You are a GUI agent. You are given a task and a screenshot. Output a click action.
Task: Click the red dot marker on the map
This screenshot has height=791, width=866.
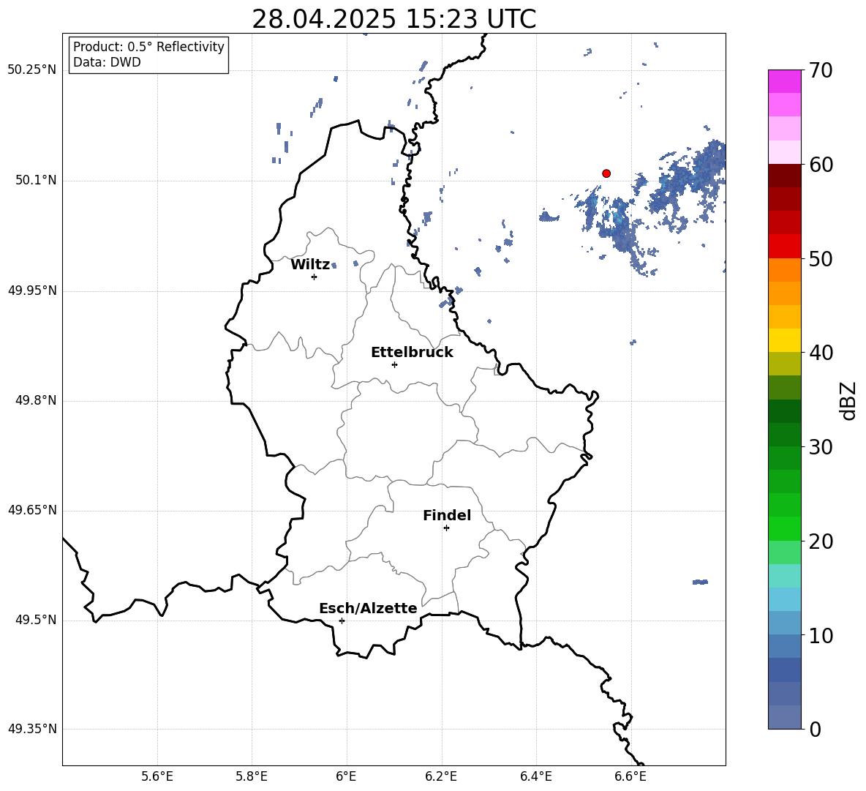pos(606,173)
